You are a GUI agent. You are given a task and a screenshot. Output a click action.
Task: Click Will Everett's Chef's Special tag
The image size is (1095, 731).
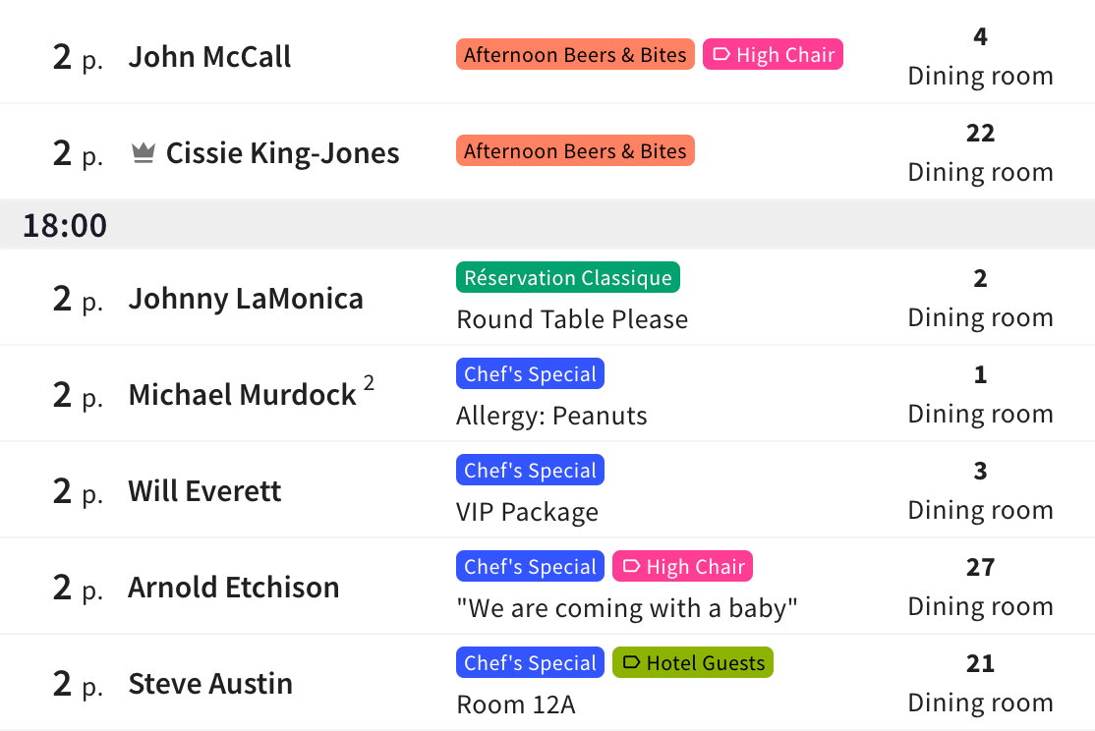[530, 471]
